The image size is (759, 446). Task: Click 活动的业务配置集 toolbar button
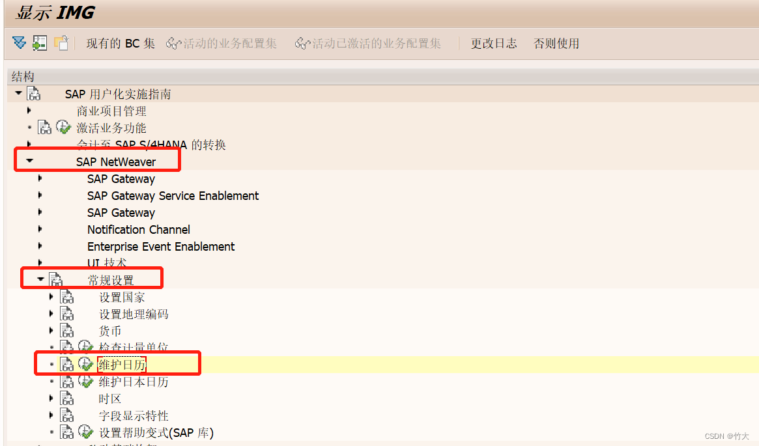222,44
